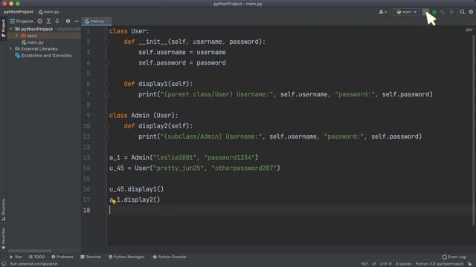Collapse the pythonProject root folder
This screenshot has height=267, width=476.
point(11,29)
